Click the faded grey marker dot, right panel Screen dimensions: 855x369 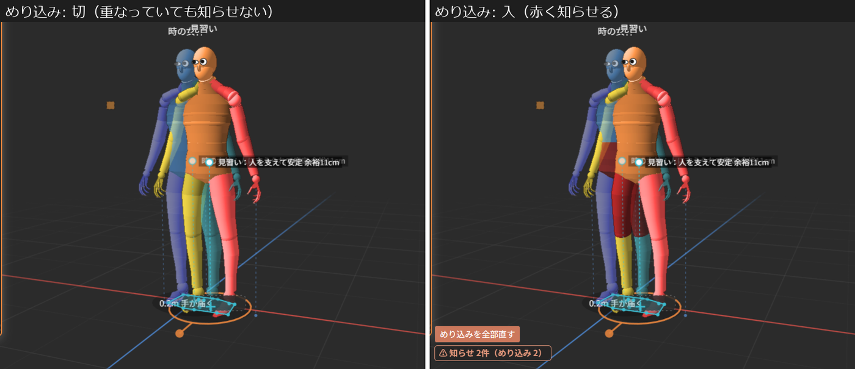pos(622,161)
